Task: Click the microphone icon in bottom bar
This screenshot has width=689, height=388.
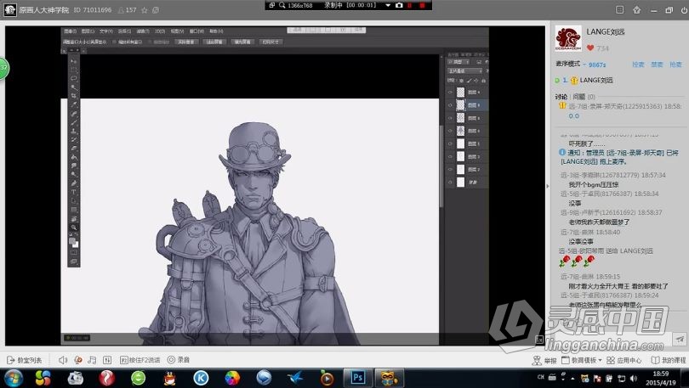Action: tap(77, 360)
